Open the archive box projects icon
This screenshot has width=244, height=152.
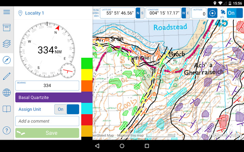[6, 28]
